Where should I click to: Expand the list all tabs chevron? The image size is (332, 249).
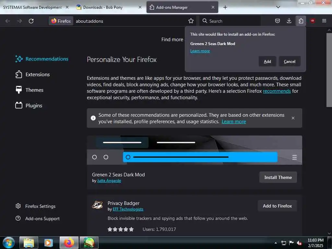[x=278, y=7]
